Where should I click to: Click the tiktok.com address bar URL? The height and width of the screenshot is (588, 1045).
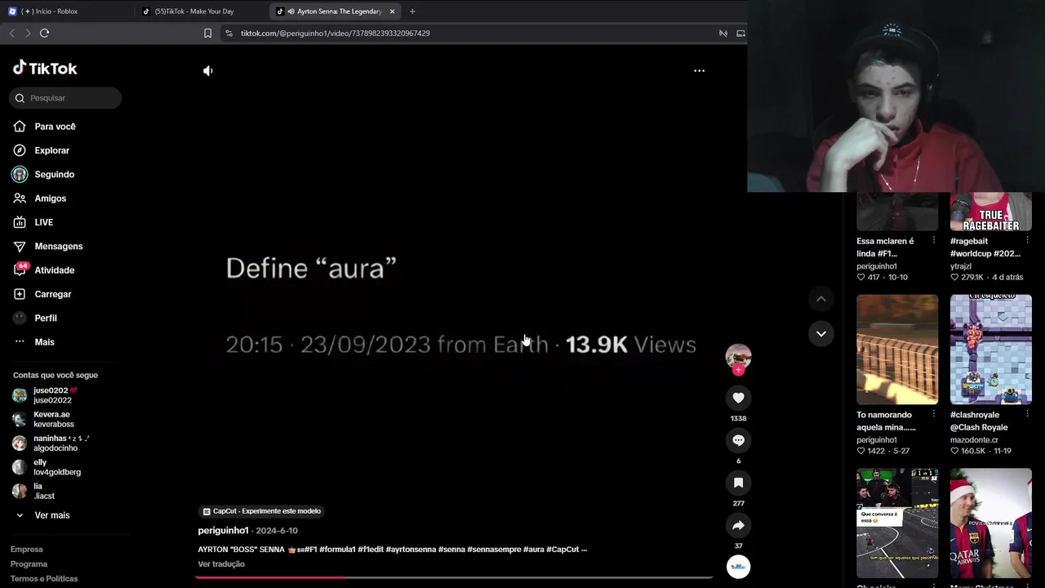point(336,33)
